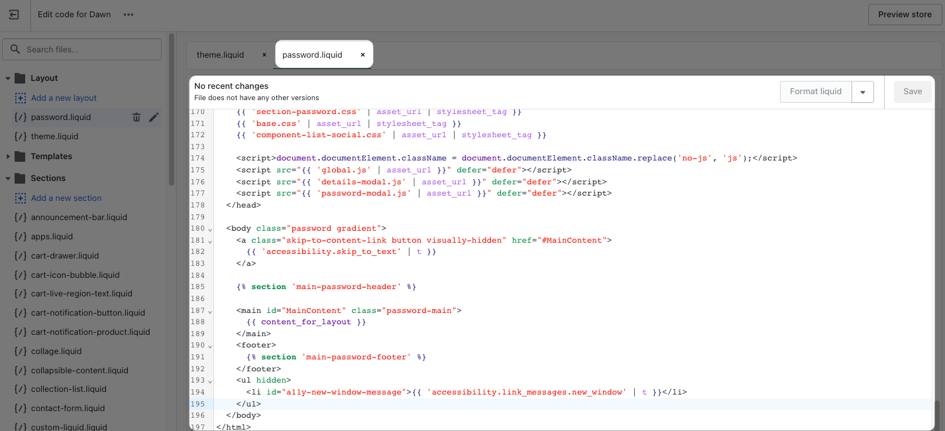This screenshot has height=431, width=945.
Task: Click the Add a new layout icon
Action: 20,98
